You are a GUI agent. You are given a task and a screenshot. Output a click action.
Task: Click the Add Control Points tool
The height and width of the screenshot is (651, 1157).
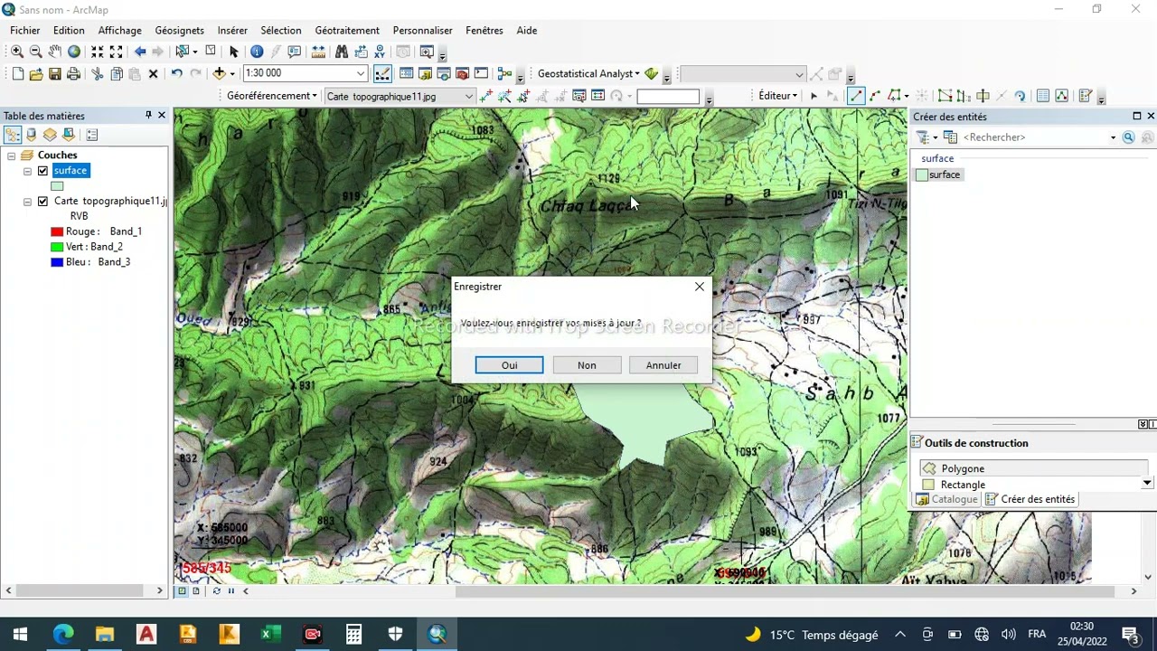click(486, 96)
